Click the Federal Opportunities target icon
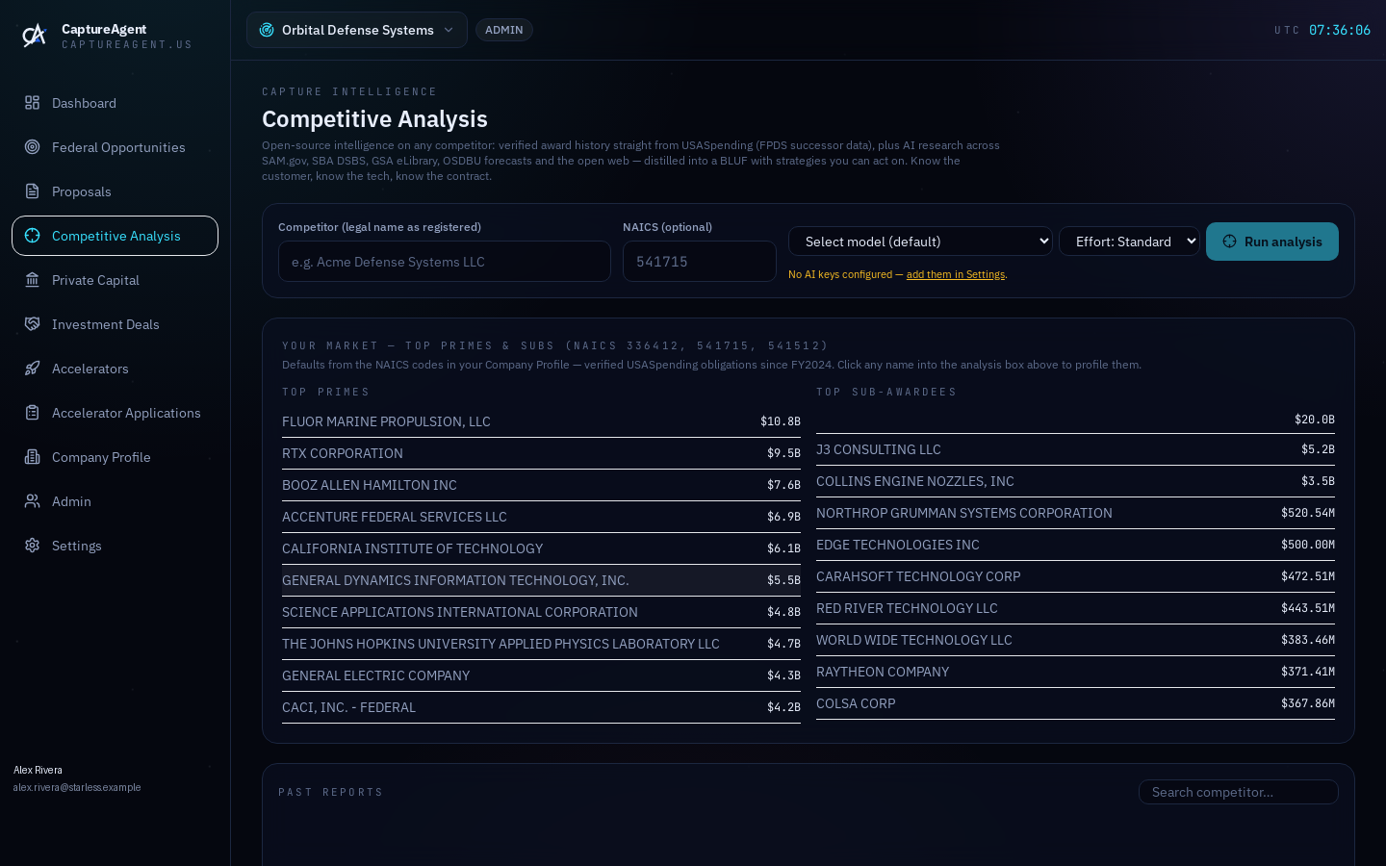The width and height of the screenshot is (1386, 866). 33,147
